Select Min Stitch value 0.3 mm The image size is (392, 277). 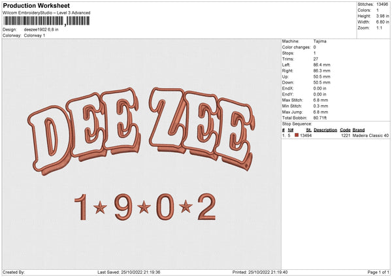coord(321,106)
